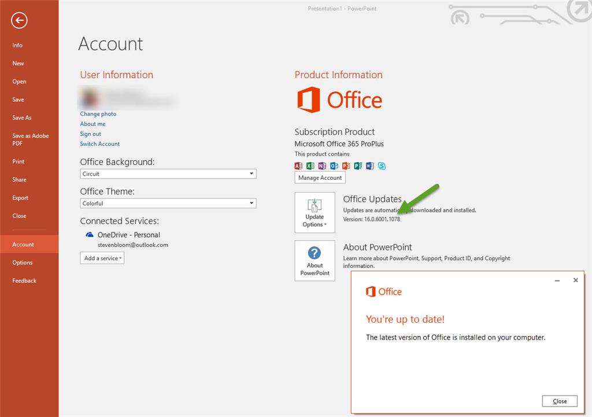Image resolution: width=592 pixels, height=417 pixels.
Task: Click the OneDrive cloud icon
Action: pos(90,235)
